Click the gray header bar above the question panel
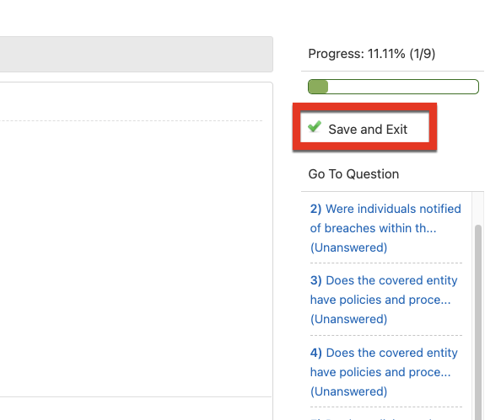Screen dimensions: 501x420 [137, 54]
